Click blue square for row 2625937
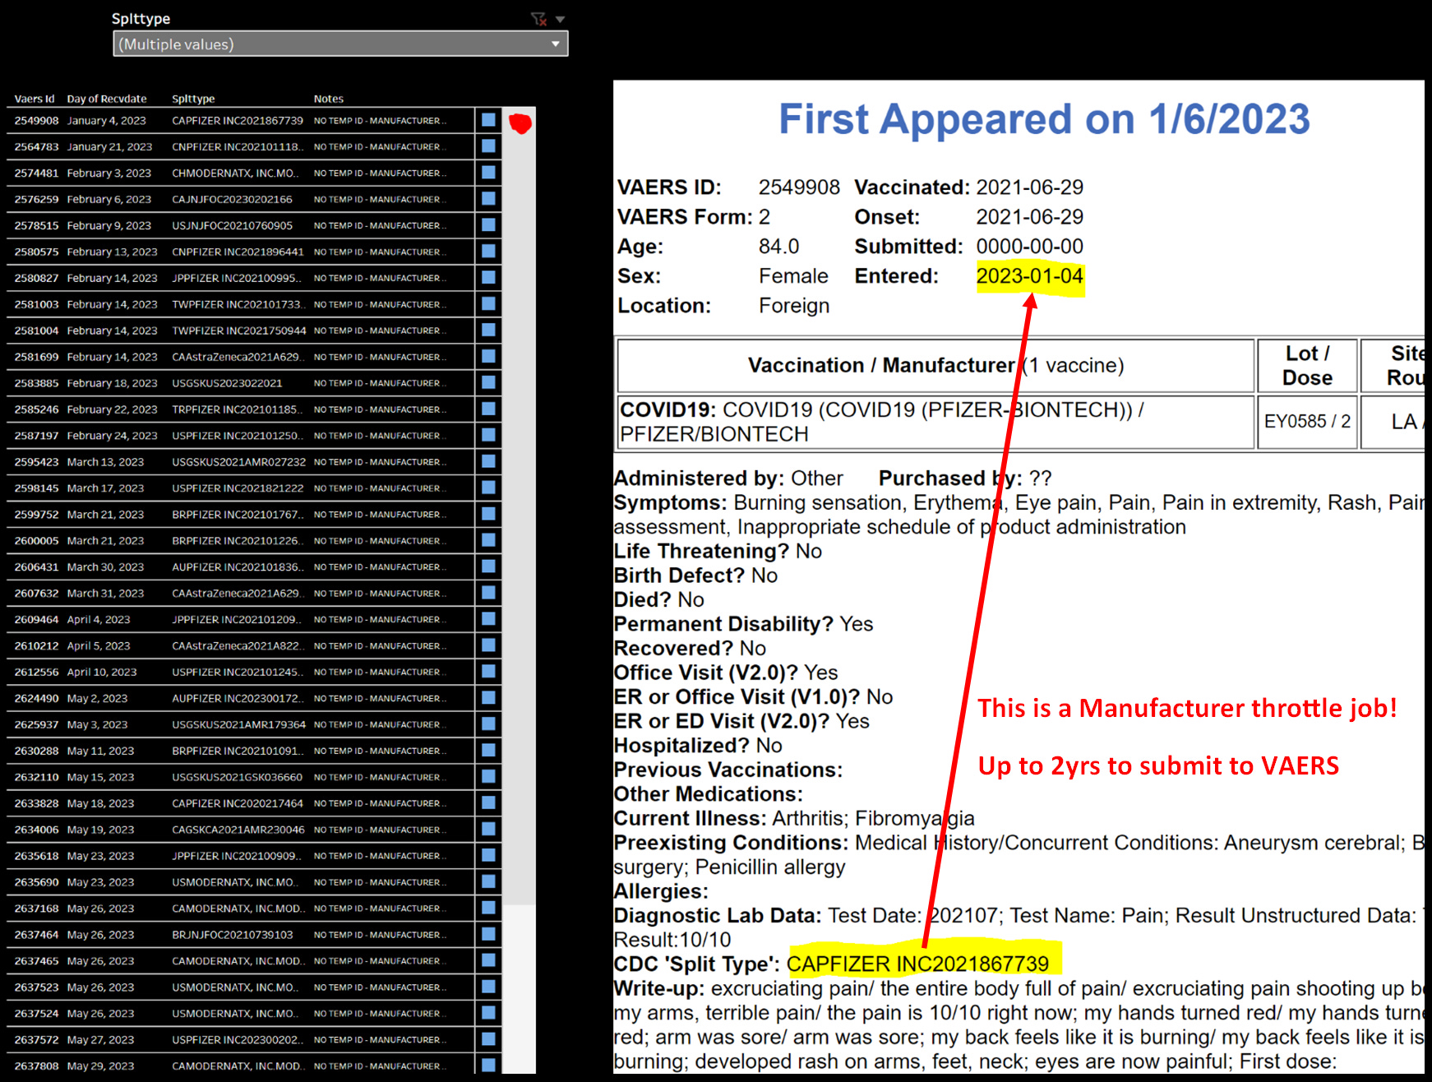Screen dimensions: 1432x1082 [x=489, y=725]
